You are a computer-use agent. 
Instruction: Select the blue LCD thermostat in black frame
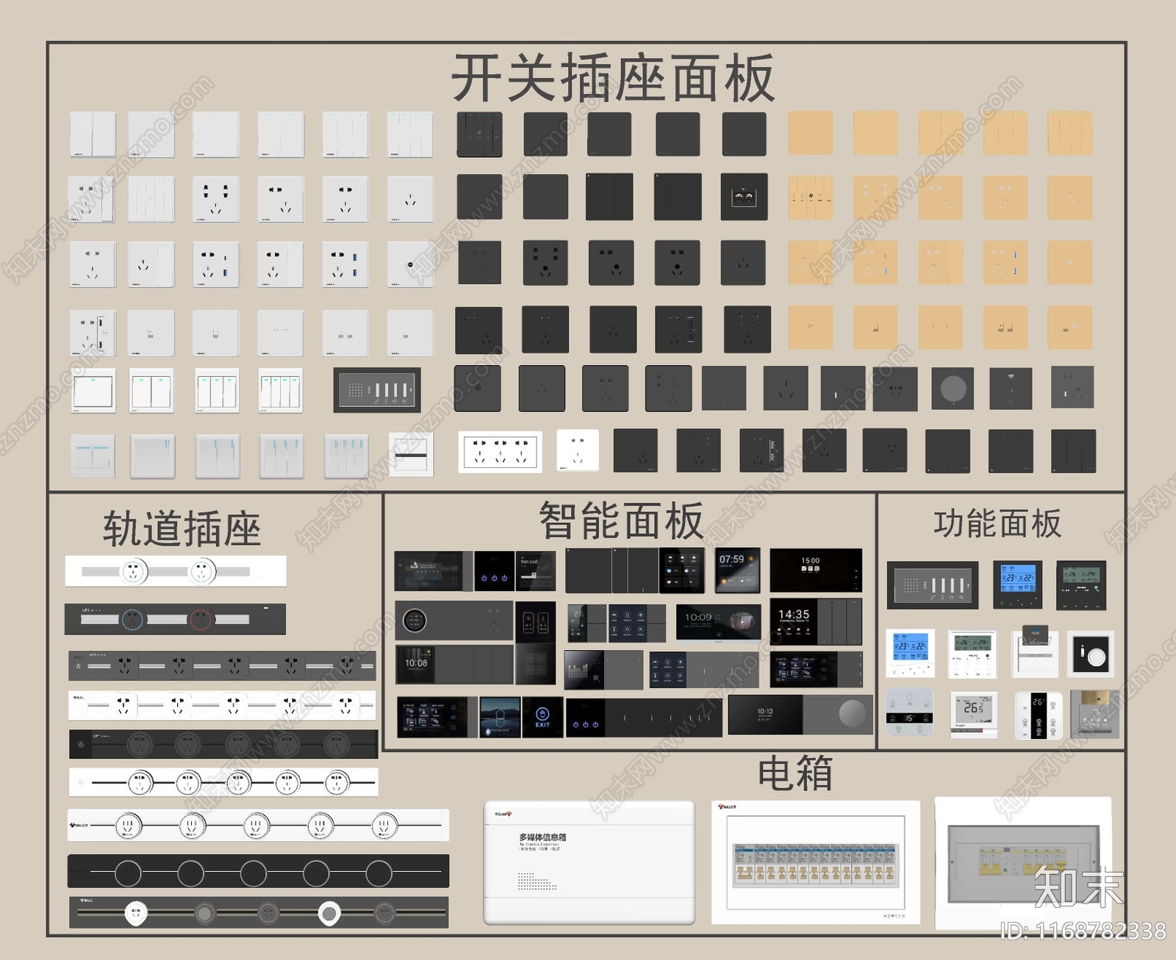pos(1018,585)
